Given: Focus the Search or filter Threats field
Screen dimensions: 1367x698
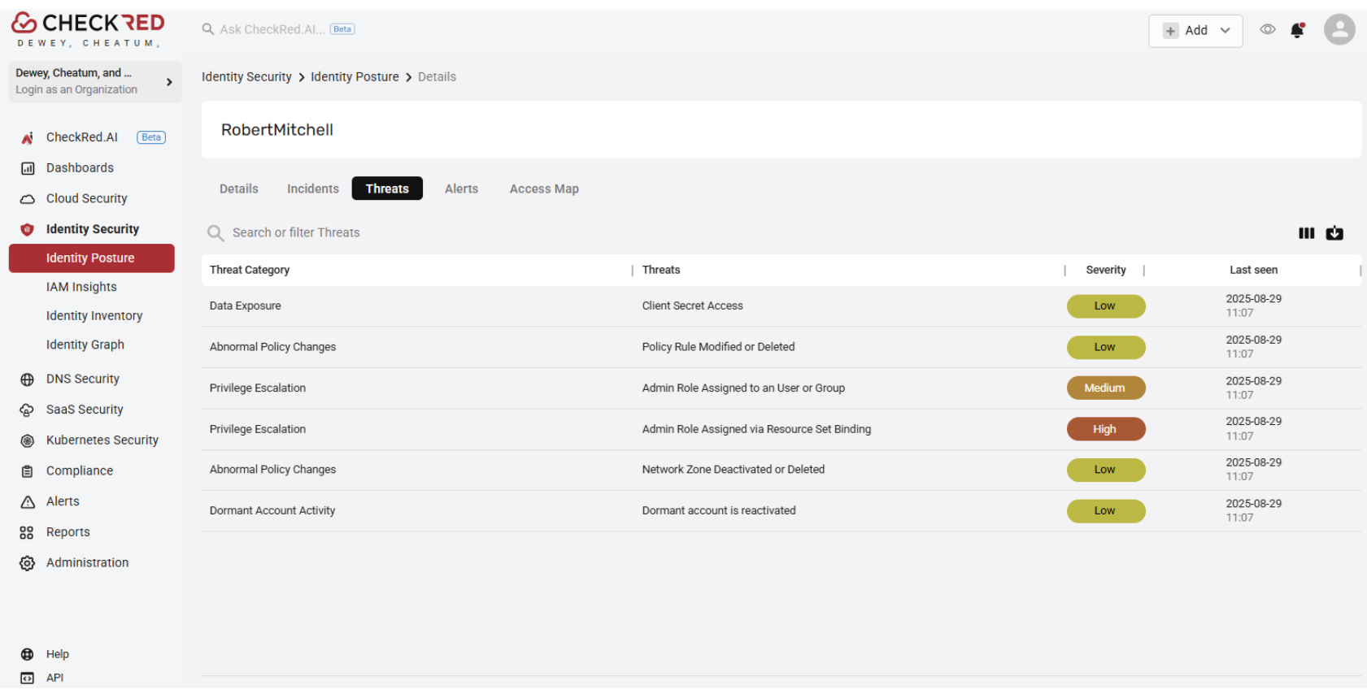Looking at the screenshot, I should tap(296, 233).
